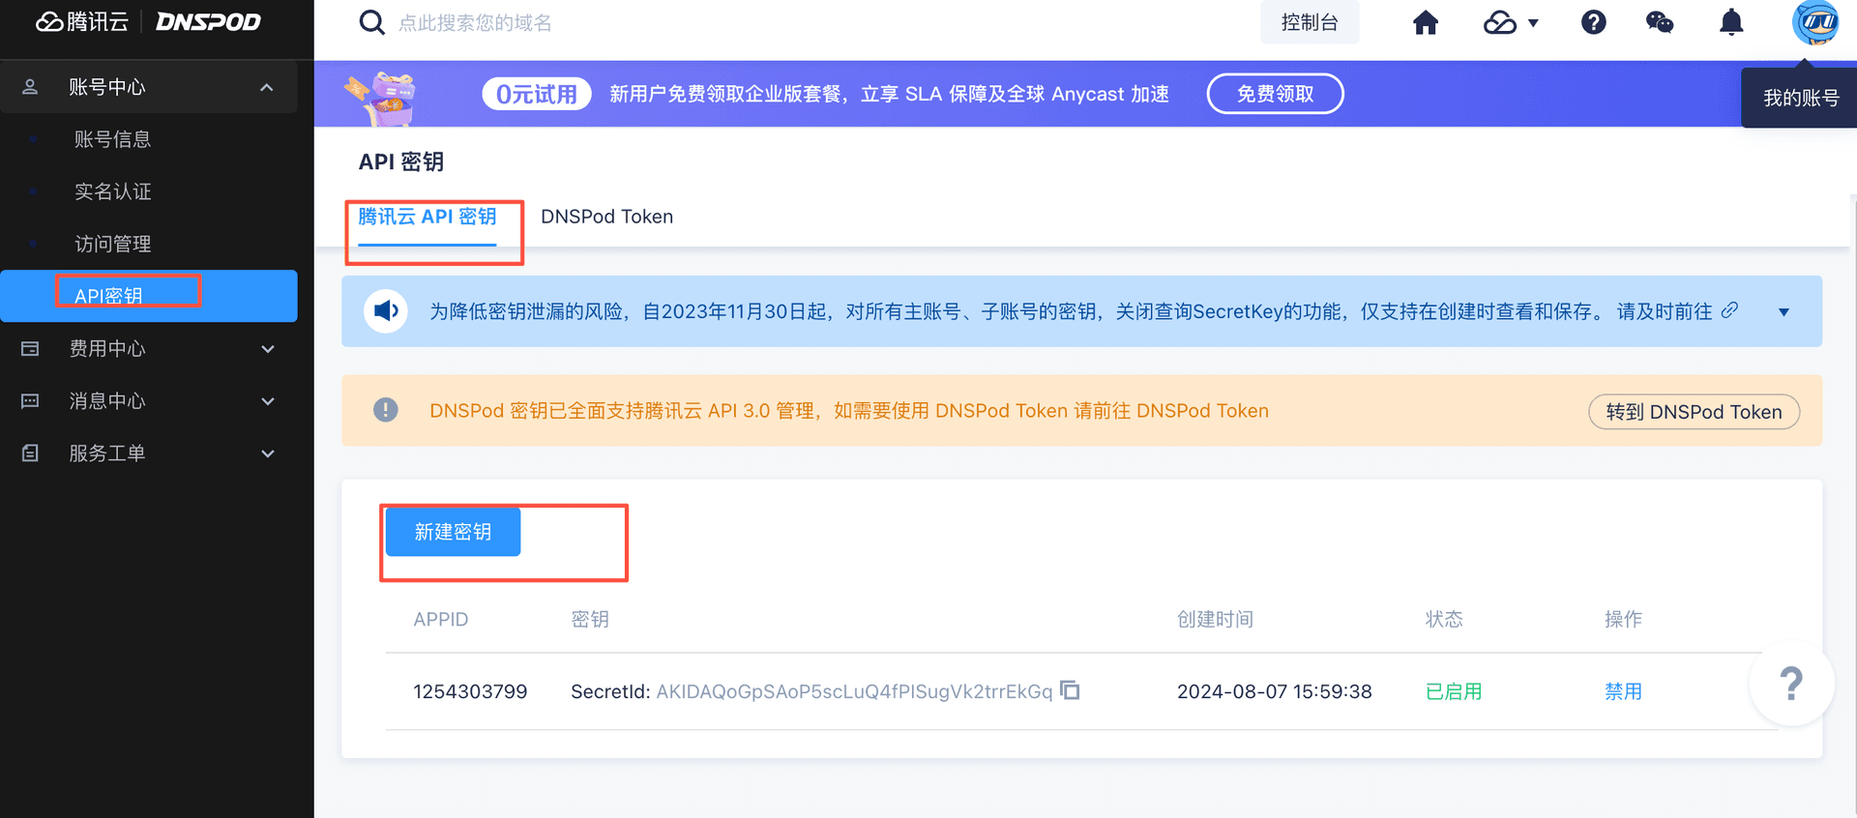The image size is (1857, 818).
Task: Click the 我的账号 tooltip
Action: click(1800, 98)
